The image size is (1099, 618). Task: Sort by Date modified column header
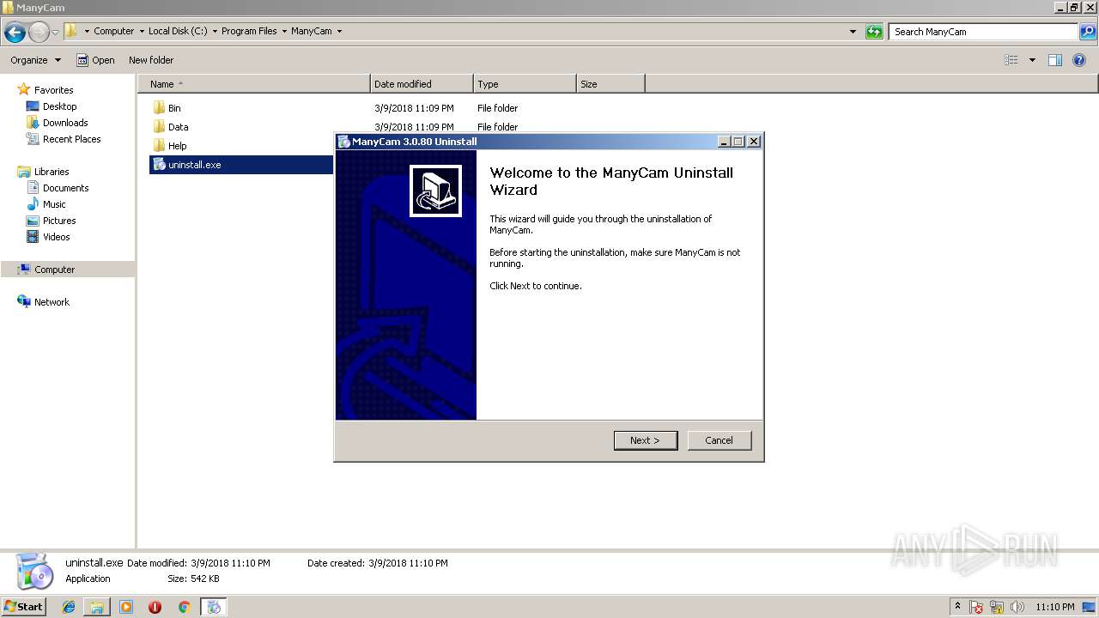[422, 84]
